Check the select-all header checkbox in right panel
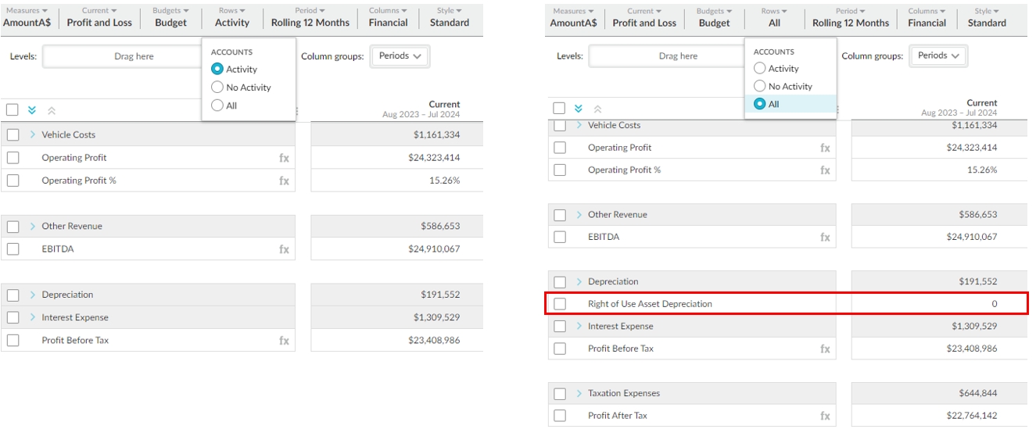Image resolution: width=1036 pixels, height=429 pixels. tap(559, 109)
